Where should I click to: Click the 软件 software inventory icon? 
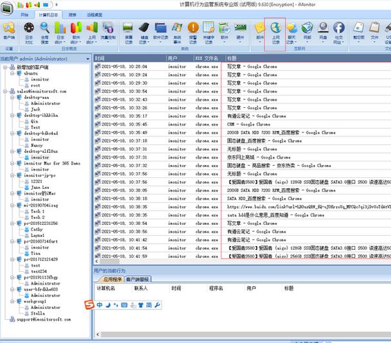[224, 31]
